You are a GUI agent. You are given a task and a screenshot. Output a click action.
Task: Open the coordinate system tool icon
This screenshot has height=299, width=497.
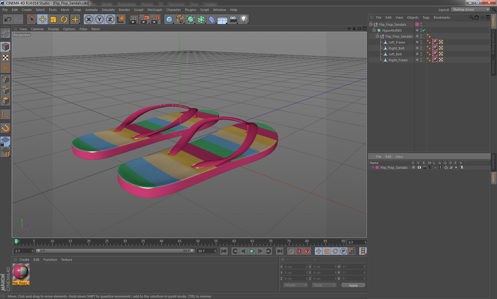[121, 20]
